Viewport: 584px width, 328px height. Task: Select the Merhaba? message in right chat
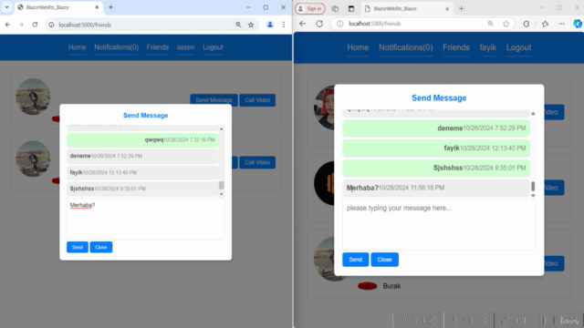point(436,188)
